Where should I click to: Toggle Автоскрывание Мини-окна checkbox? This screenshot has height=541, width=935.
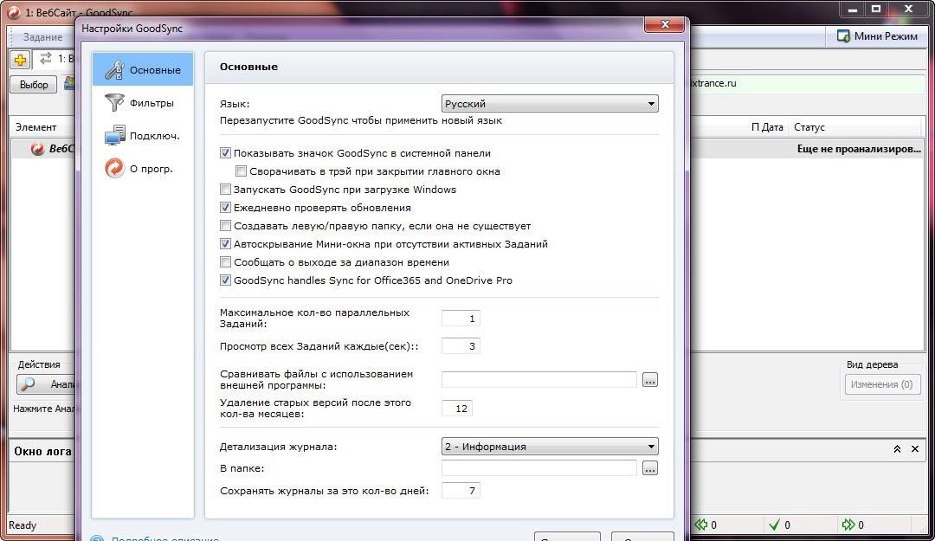tap(225, 244)
